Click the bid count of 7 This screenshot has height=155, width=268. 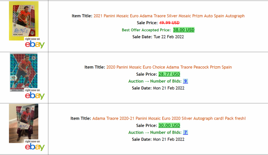tap(185, 133)
